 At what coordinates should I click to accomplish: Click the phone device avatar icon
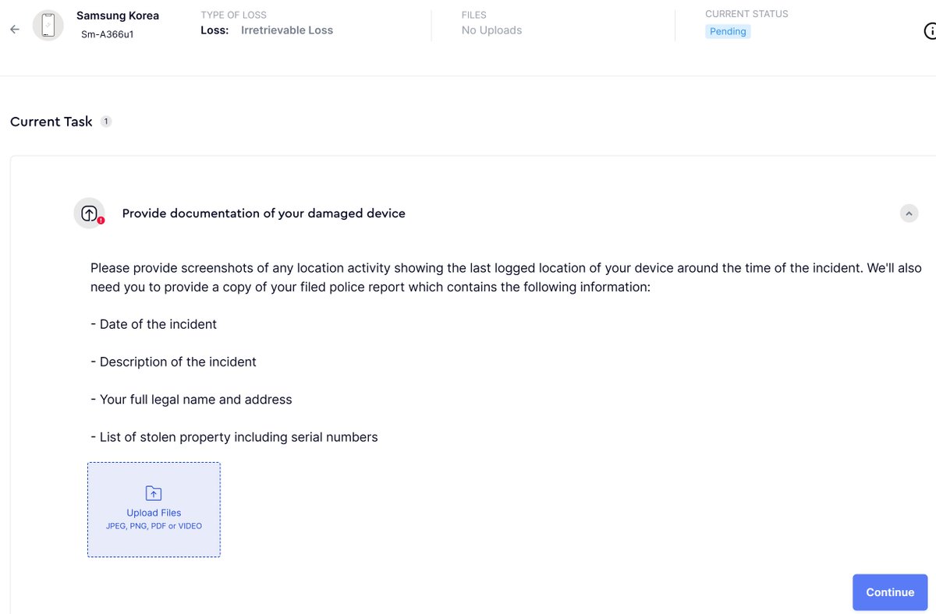tap(48, 26)
